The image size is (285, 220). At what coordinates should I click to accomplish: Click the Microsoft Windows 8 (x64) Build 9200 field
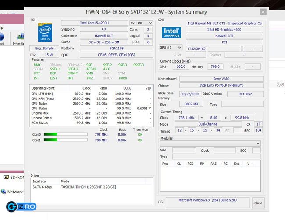coord(207,203)
